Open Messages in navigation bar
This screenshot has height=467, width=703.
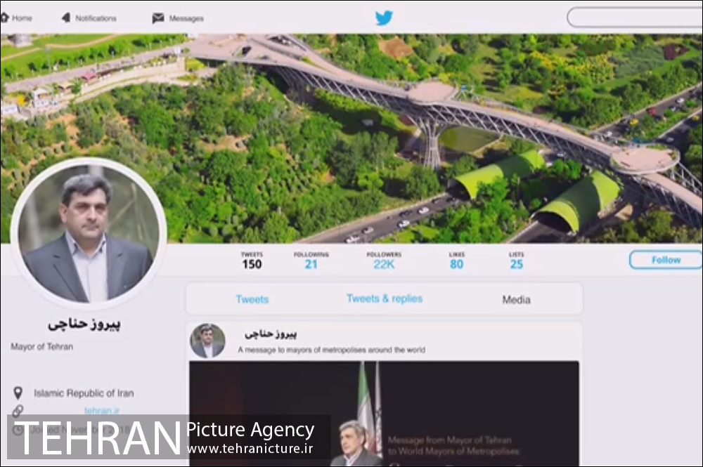[x=178, y=18]
